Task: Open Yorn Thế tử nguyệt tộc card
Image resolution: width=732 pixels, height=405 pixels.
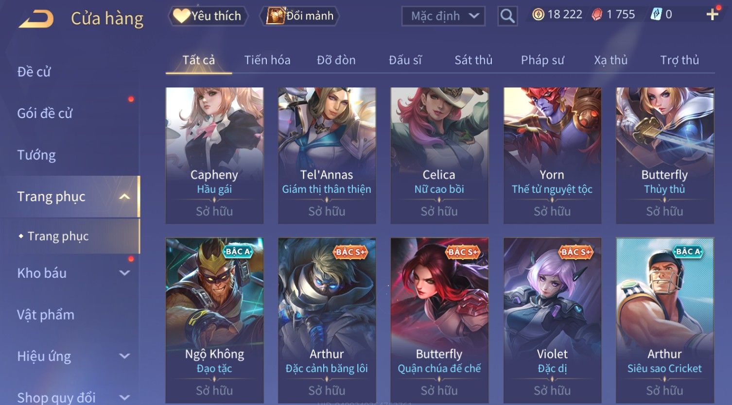Action: pos(552,155)
